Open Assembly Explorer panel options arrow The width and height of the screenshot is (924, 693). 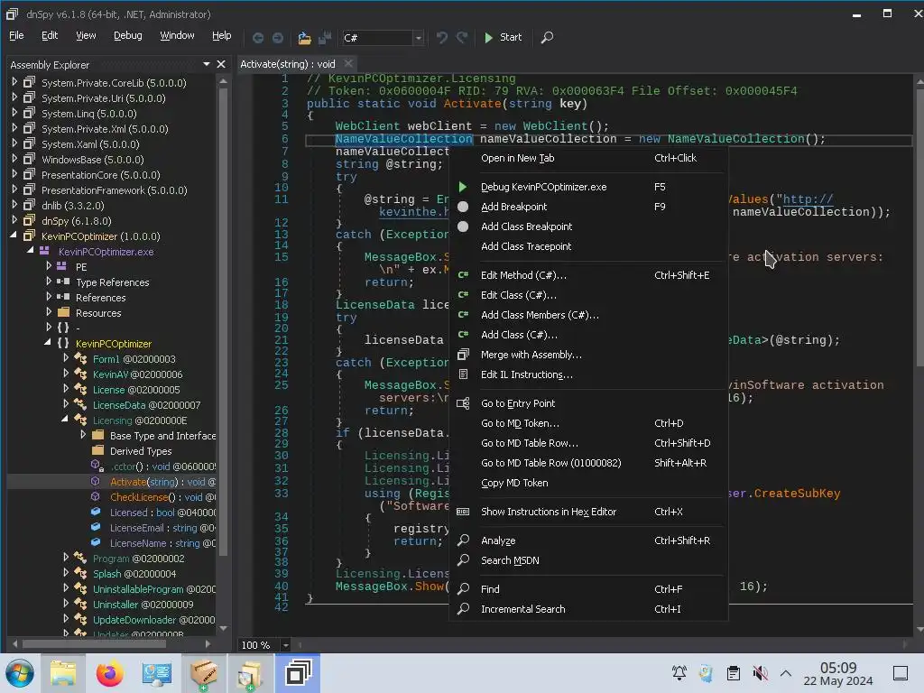pyautogui.click(x=207, y=64)
